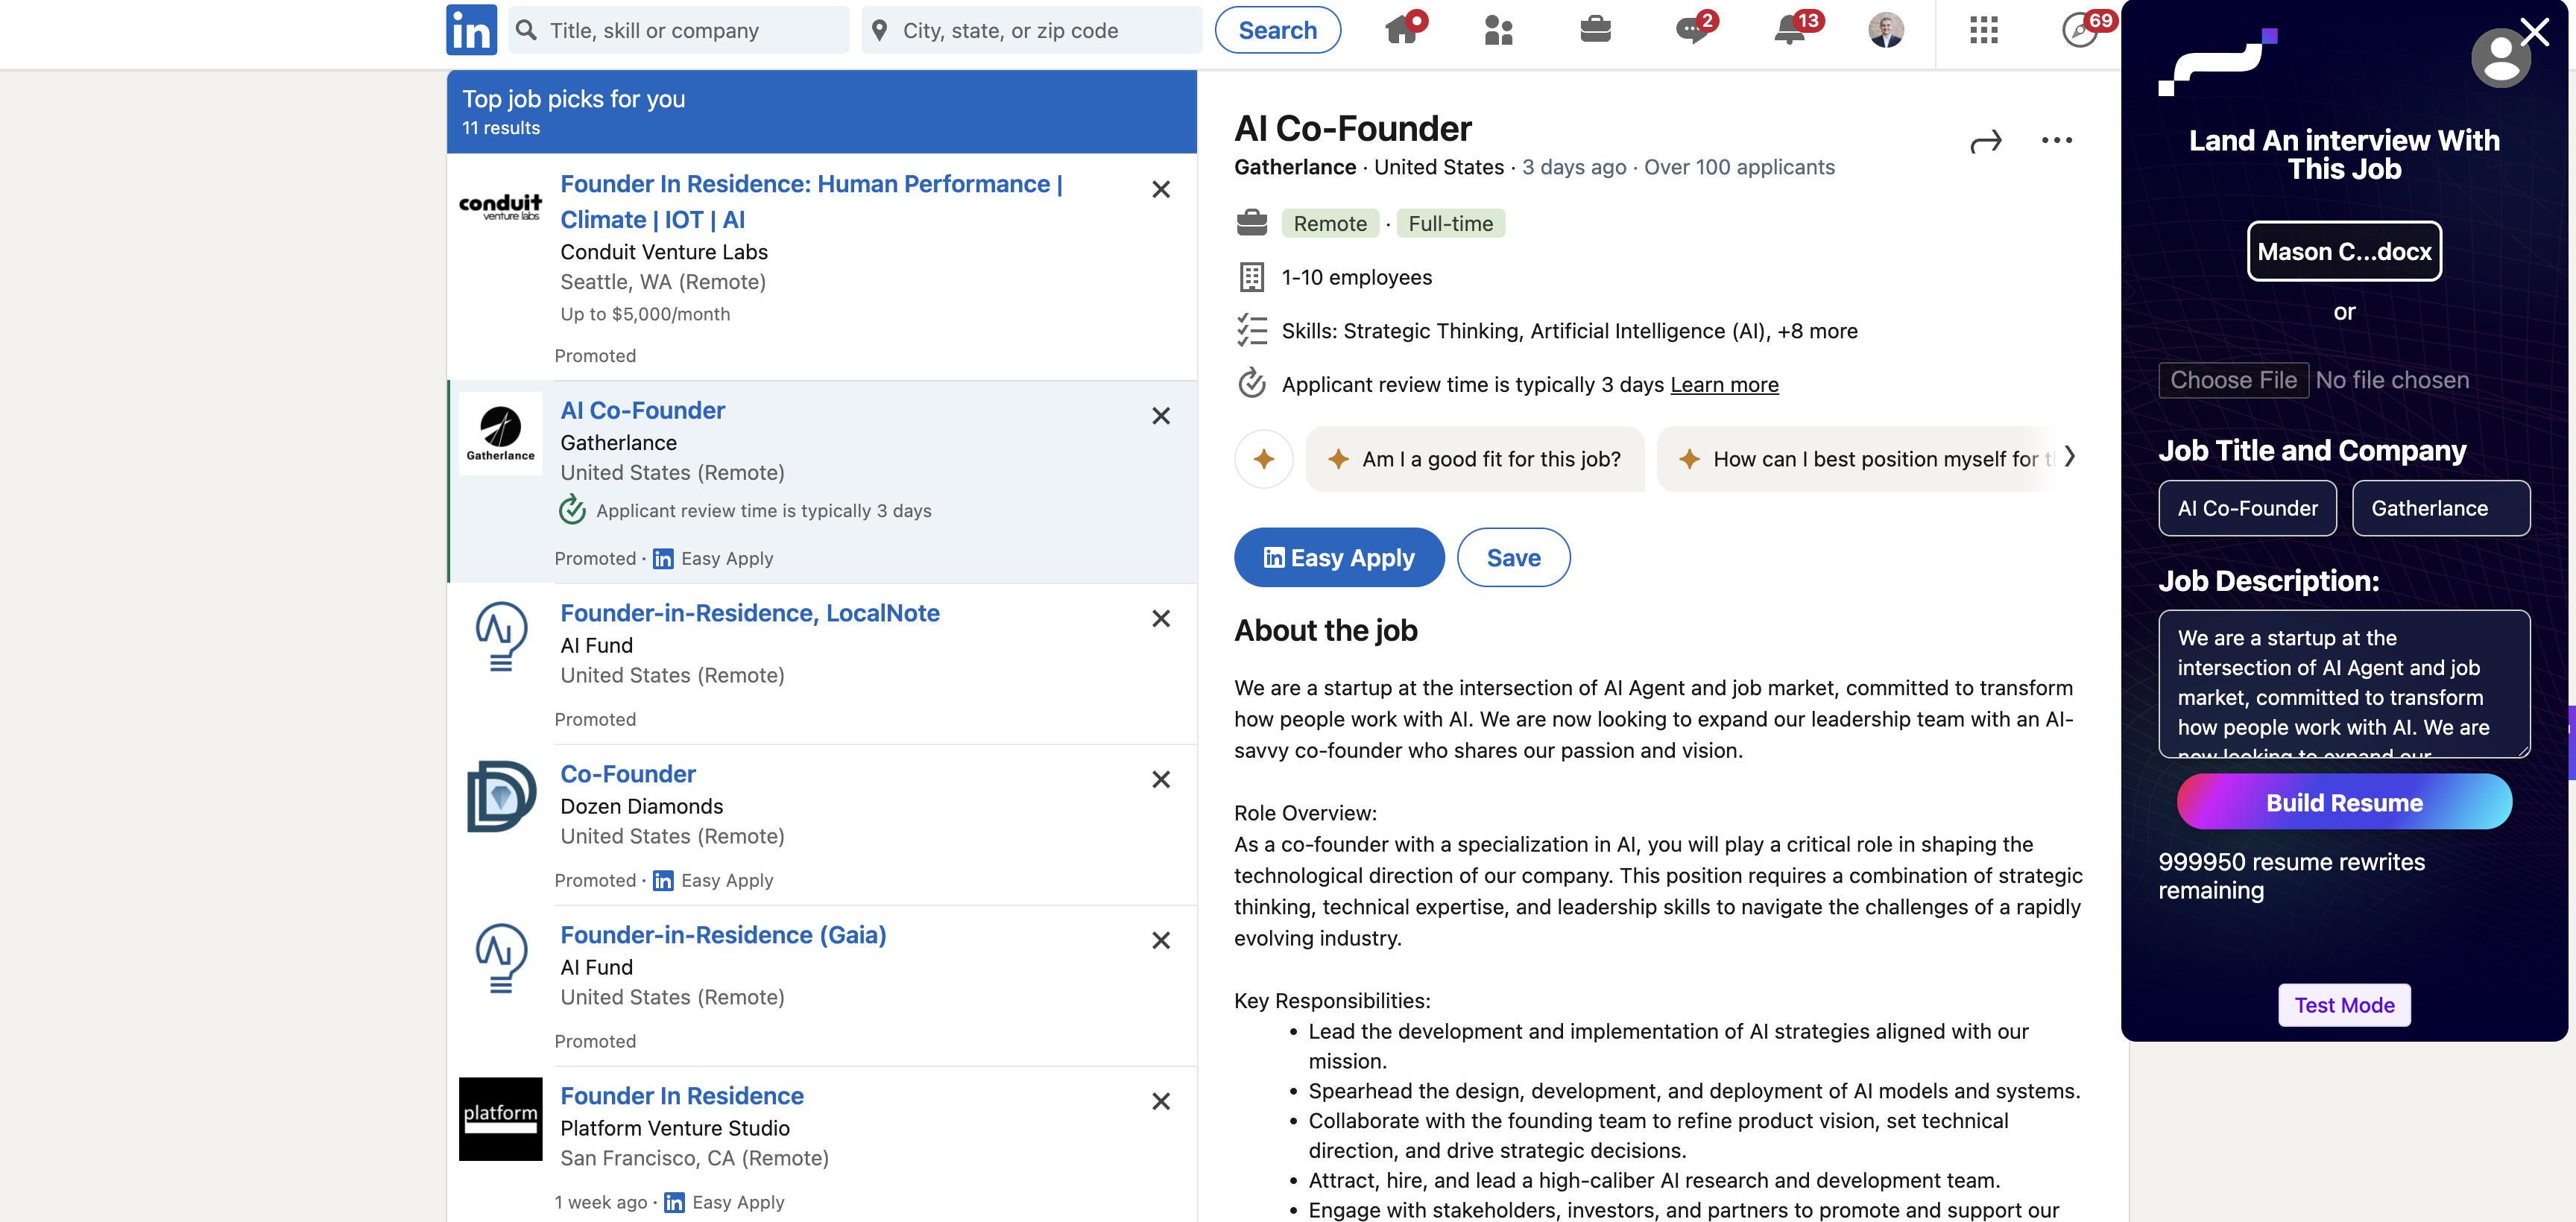Click the Build Resume button
This screenshot has height=1222, width=2576.
coord(2344,802)
